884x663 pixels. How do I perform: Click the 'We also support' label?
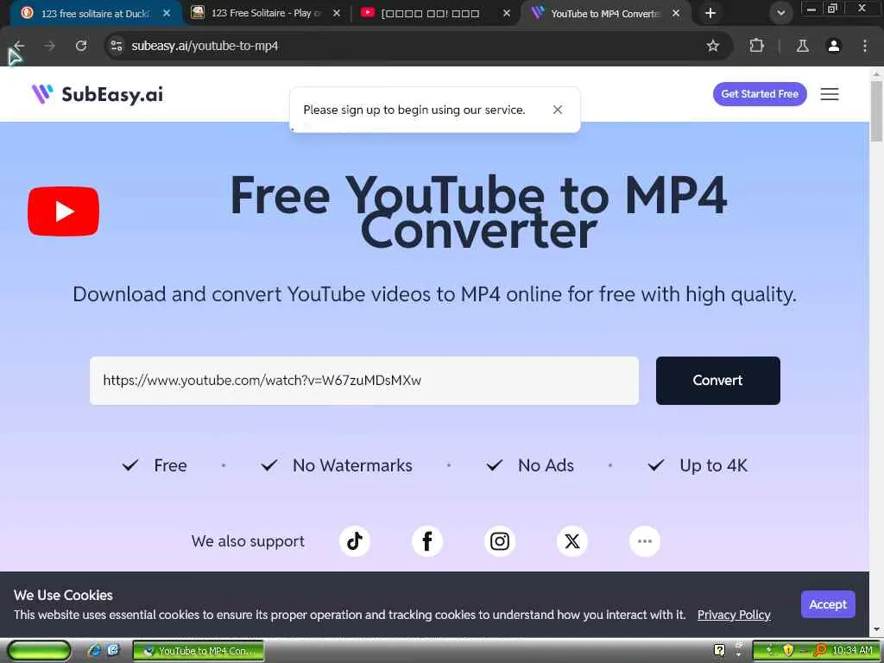click(248, 541)
